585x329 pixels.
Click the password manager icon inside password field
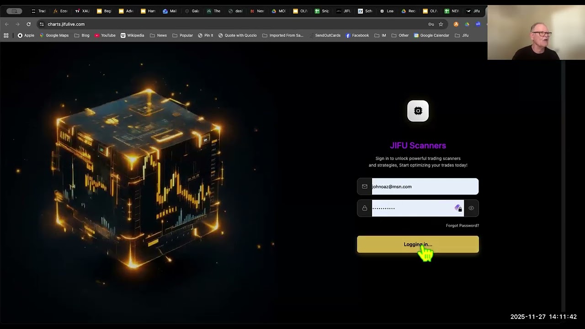click(x=458, y=208)
